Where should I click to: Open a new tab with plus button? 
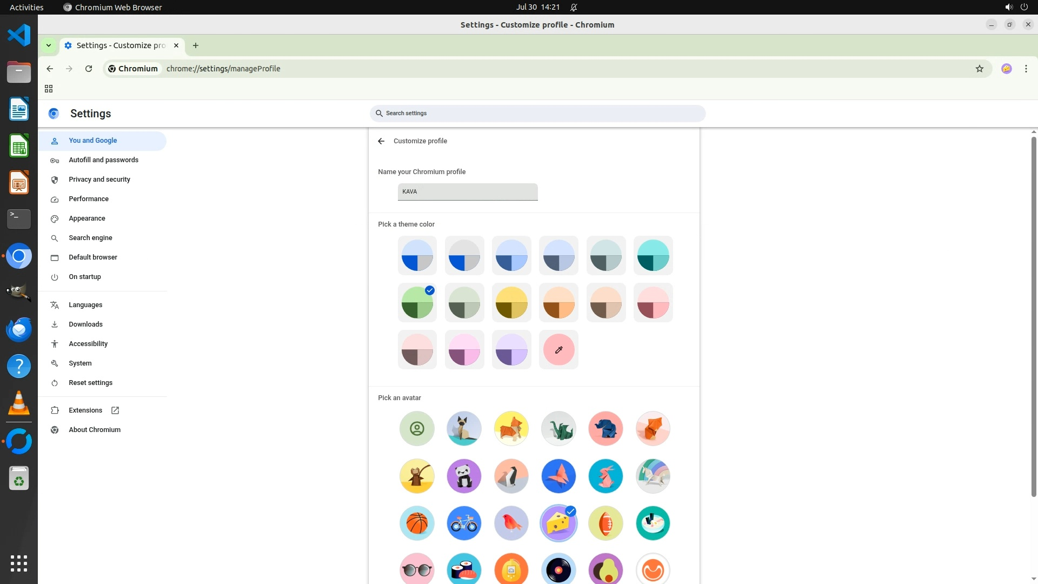[x=196, y=45]
